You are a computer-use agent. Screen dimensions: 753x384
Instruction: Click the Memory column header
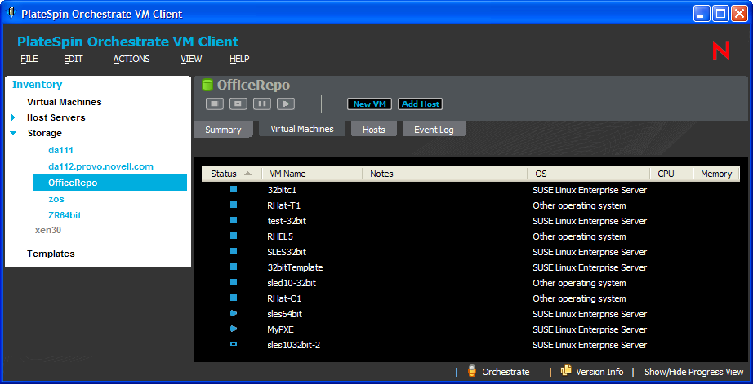coord(716,174)
